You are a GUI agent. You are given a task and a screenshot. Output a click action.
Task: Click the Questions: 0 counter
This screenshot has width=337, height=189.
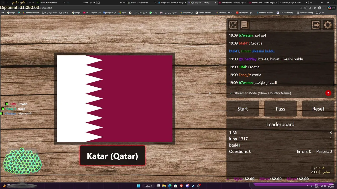click(x=240, y=151)
